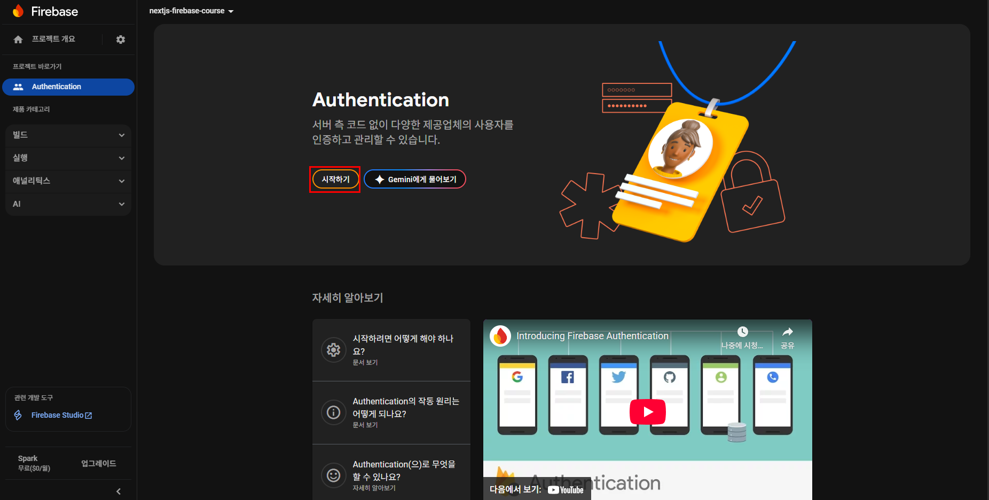Click the Gemini에게 물어보기 button
The height and width of the screenshot is (500, 989).
tap(415, 179)
